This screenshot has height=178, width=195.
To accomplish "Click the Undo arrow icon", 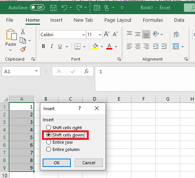I will [64, 8].
